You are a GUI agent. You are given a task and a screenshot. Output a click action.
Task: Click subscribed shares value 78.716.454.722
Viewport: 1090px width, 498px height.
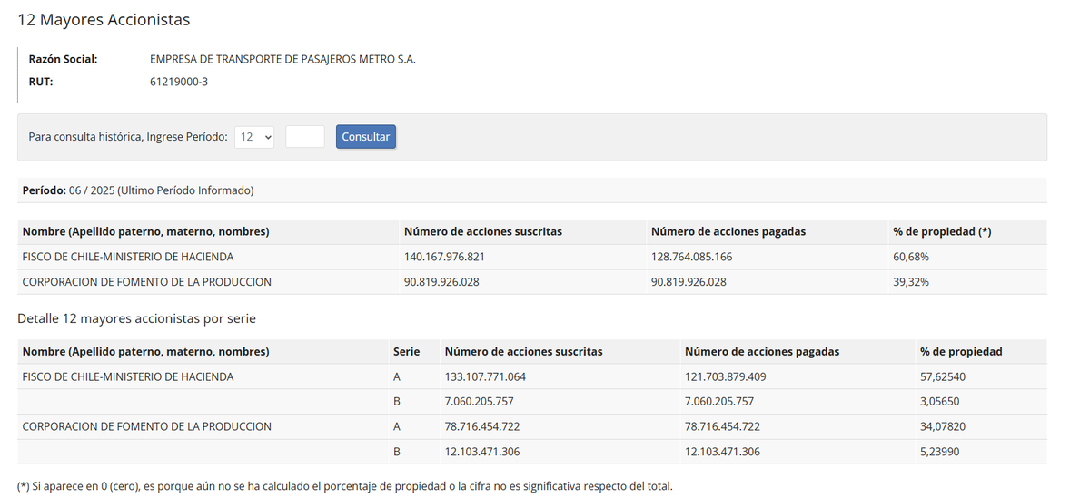click(482, 426)
